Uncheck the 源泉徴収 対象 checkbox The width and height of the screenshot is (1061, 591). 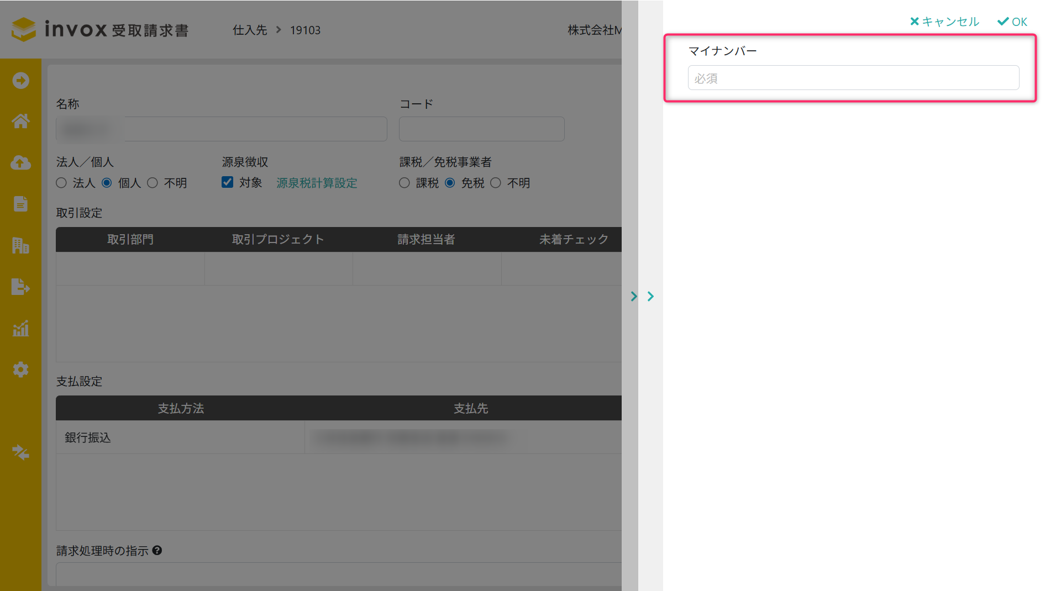[x=227, y=182]
